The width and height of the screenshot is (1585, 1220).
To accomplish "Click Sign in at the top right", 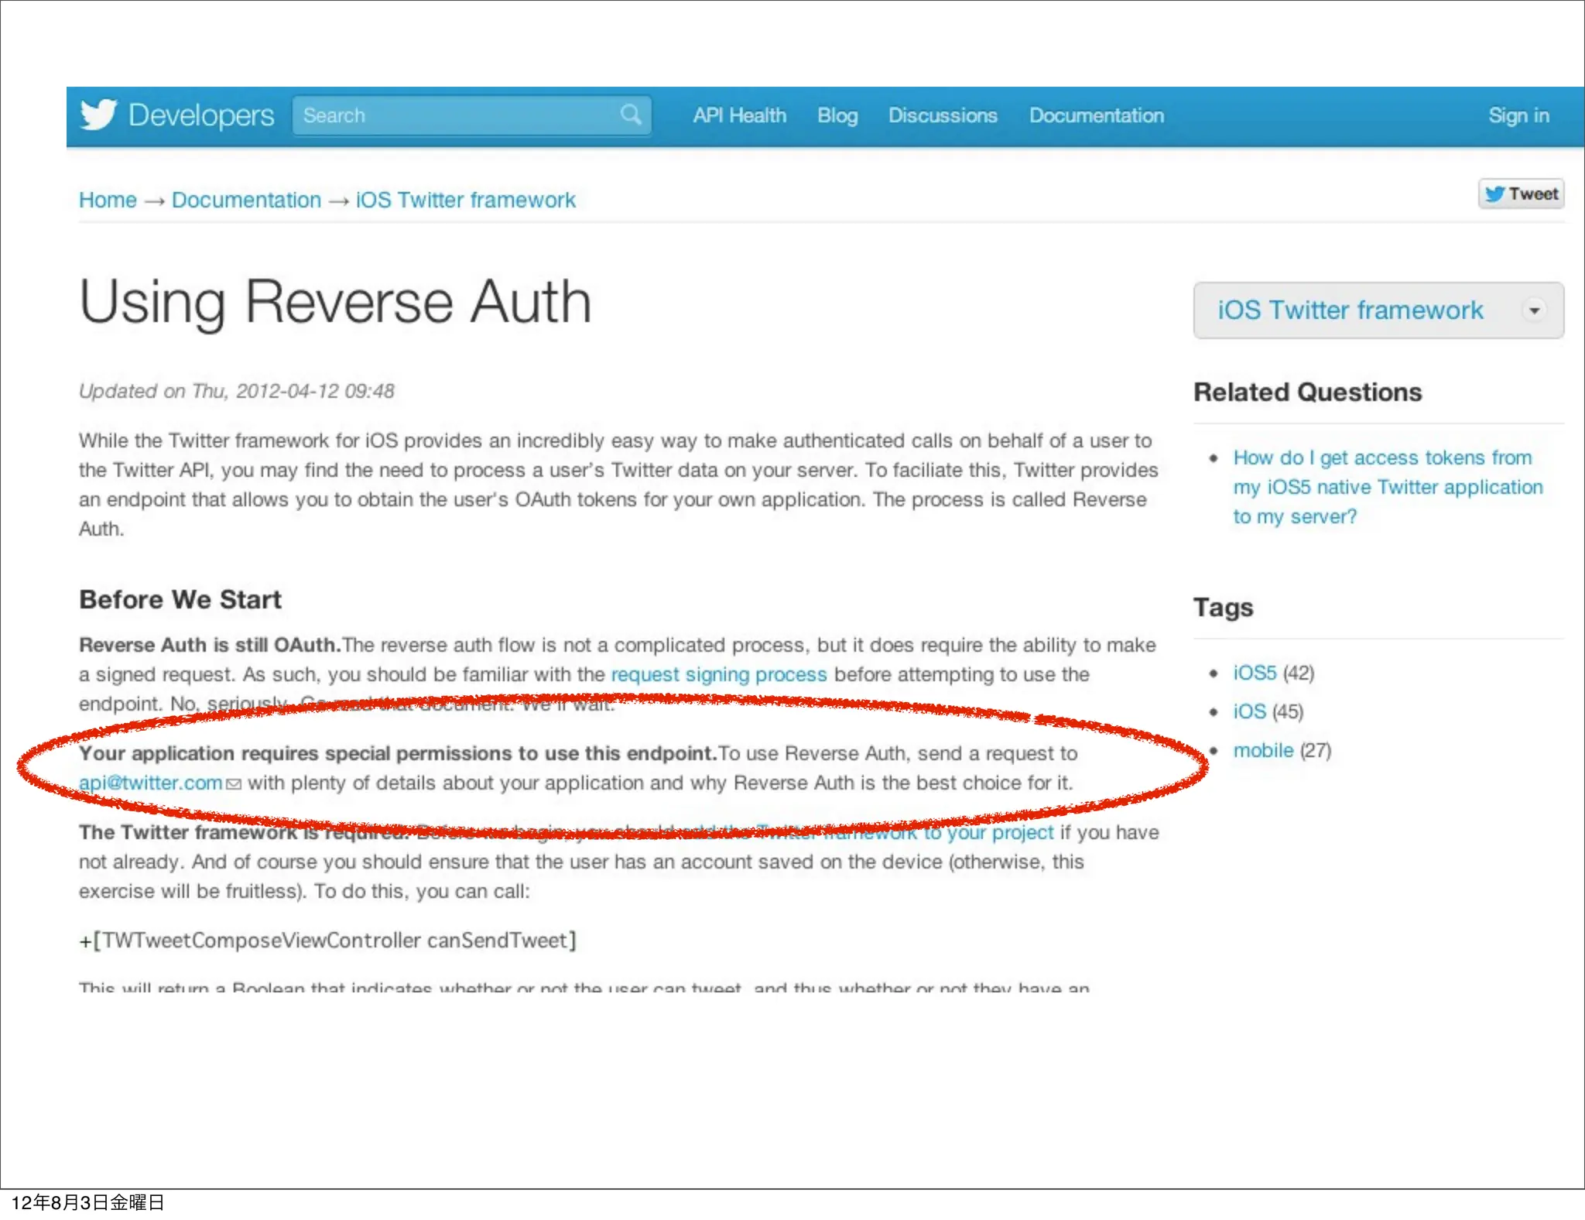I will click(1518, 115).
